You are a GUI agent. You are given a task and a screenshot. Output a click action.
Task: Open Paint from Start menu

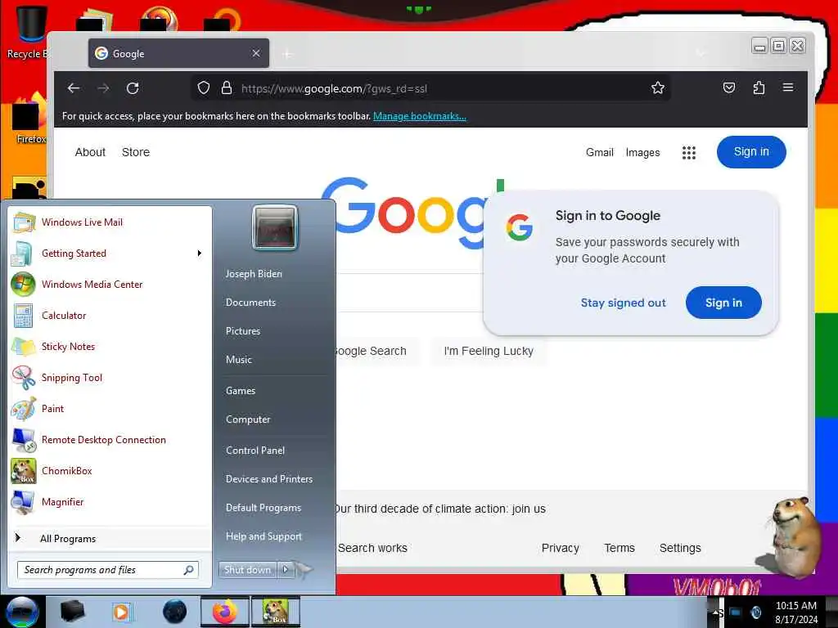click(110, 409)
